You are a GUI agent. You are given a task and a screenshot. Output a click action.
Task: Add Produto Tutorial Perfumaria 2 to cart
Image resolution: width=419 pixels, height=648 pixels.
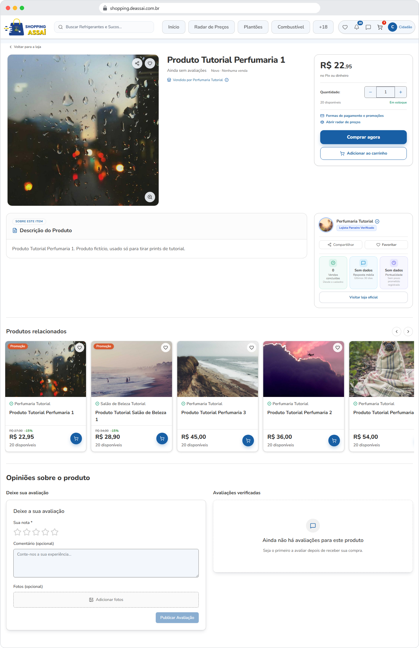tap(334, 441)
